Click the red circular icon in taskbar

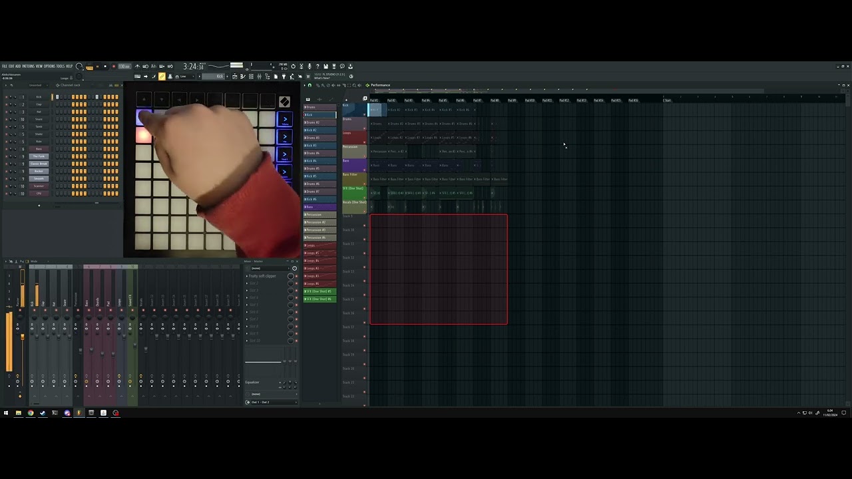point(116,413)
